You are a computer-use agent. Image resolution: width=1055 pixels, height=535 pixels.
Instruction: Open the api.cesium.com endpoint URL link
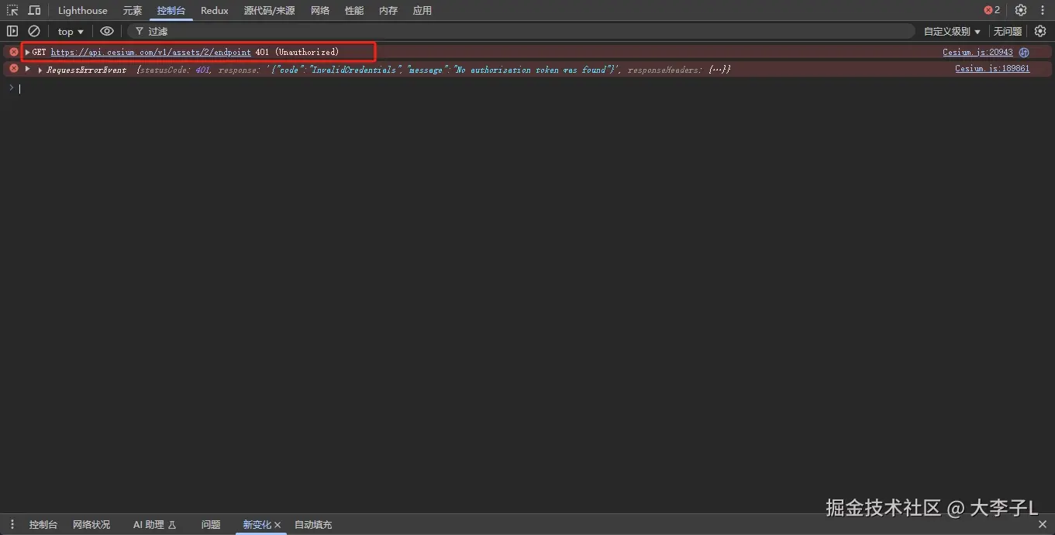pyautogui.click(x=151, y=53)
